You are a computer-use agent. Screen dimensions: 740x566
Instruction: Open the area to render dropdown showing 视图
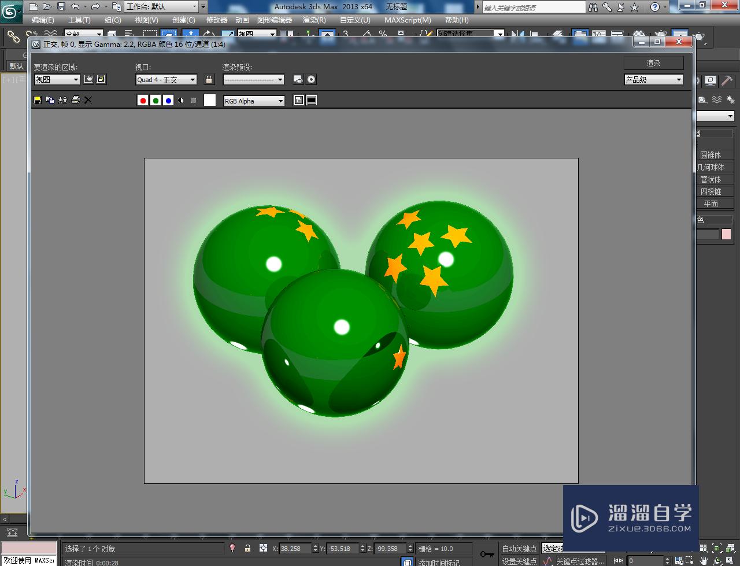point(57,80)
